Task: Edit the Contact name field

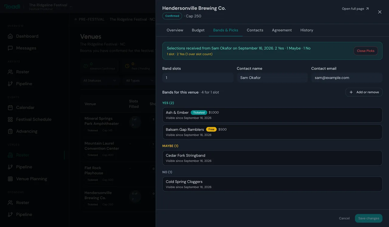Action: [x=272, y=78]
